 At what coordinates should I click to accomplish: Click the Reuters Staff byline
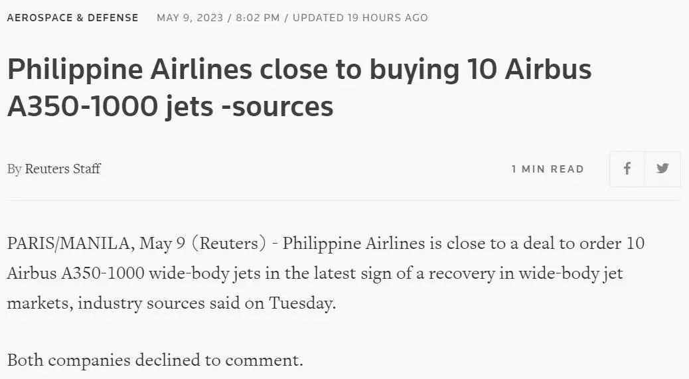pos(62,169)
